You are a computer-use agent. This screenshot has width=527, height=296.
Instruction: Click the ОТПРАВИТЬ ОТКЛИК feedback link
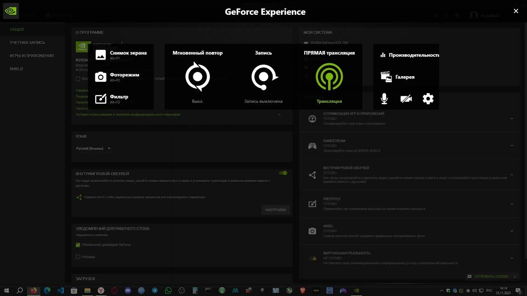coord(491,277)
